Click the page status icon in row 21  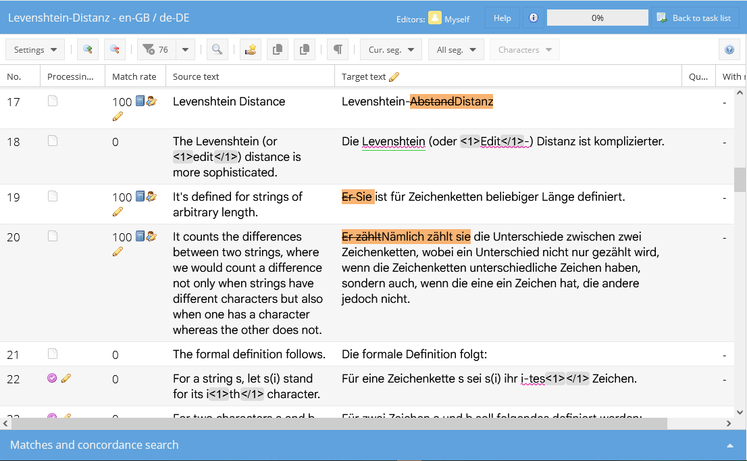53,354
